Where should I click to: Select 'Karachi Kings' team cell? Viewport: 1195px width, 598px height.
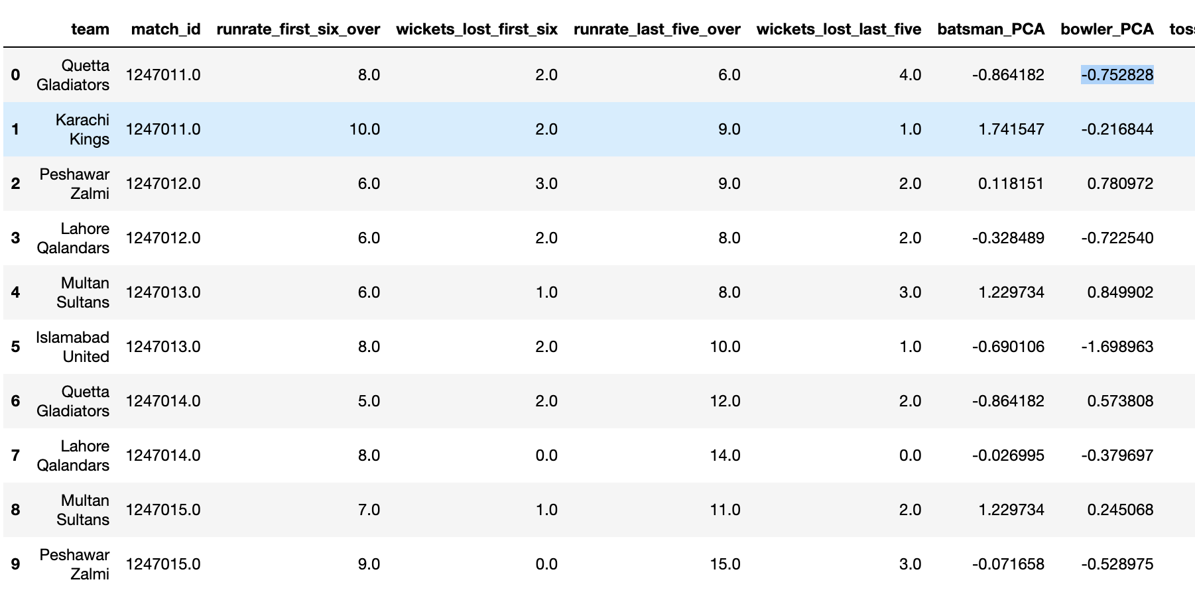click(82, 129)
